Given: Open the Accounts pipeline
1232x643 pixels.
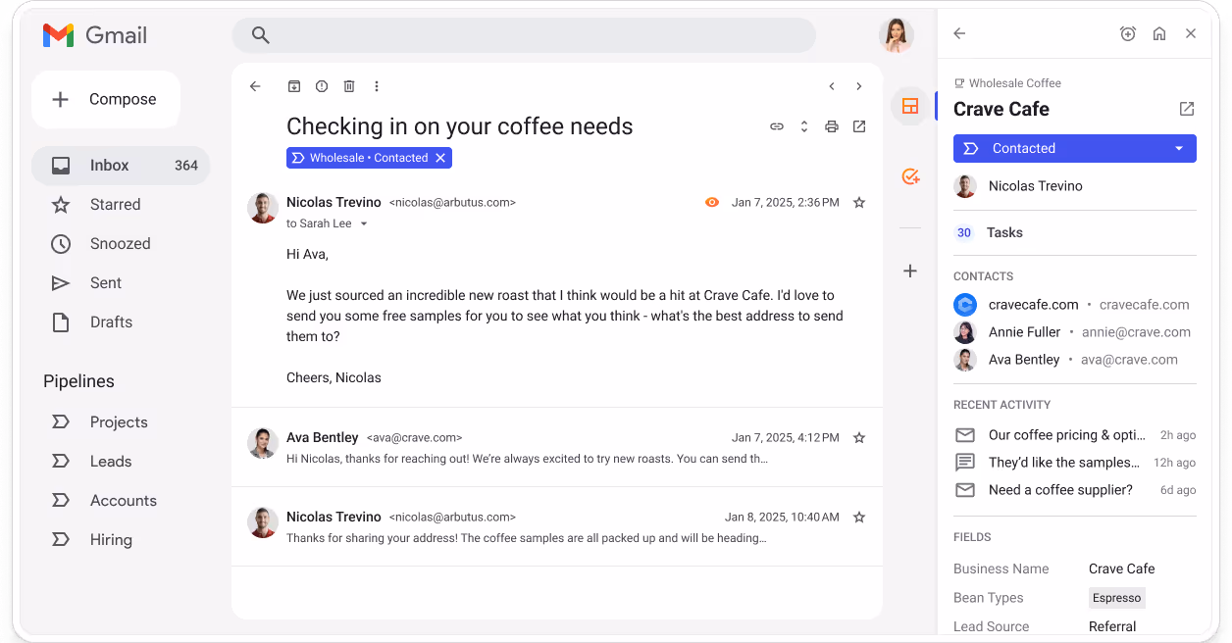Looking at the screenshot, I should coord(123,501).
